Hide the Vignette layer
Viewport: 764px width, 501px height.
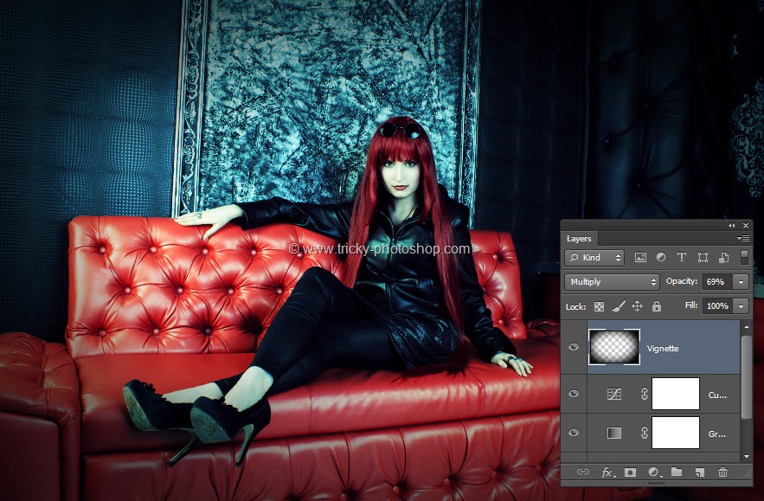[x=573, y=347]
